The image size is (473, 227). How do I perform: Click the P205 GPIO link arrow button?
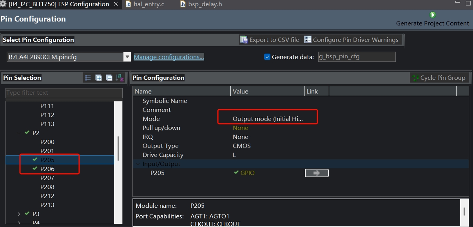317,173
